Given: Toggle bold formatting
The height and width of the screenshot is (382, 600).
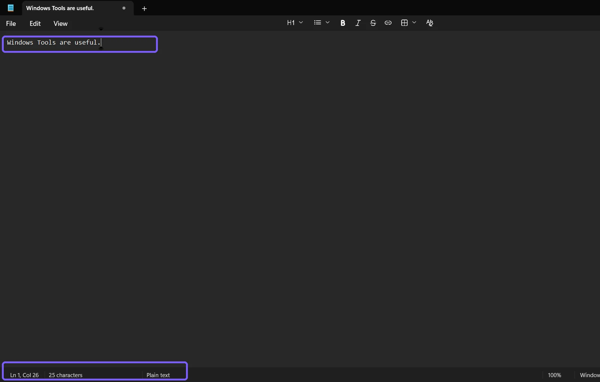Looking at the screenshot, I should (343, 23).
